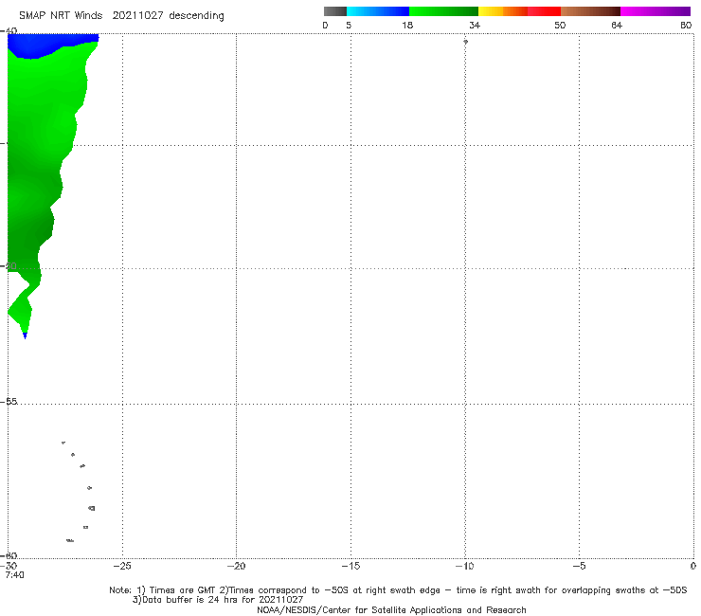Select the magenta-purple segment of the colorbar
Viewport: 701px width, 616px height.
[x=656, y=11]
